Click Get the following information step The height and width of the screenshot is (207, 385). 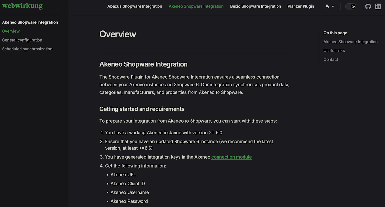(x=135, y=166)
